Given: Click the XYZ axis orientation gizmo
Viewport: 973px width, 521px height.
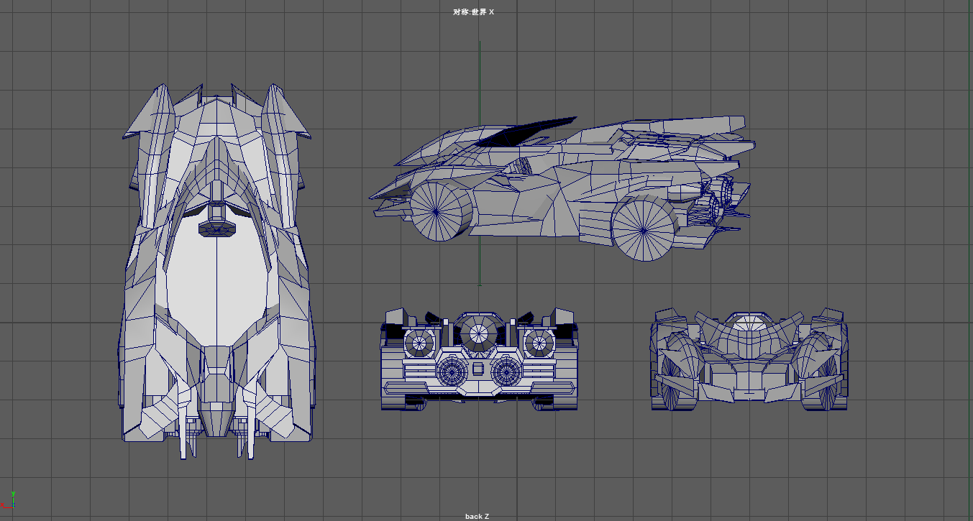Looking at the screenshot, I should [x=9, y=500].
